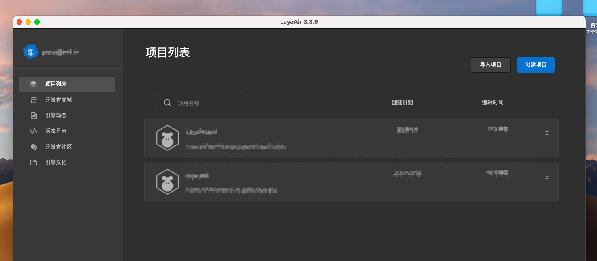Screen dimensions: 597x261
Task: Click the 引擎动态 document icon
Action: (x=33, y=116)
